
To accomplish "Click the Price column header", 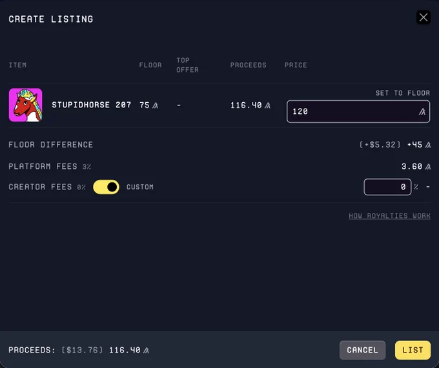I will click(296, 65).
